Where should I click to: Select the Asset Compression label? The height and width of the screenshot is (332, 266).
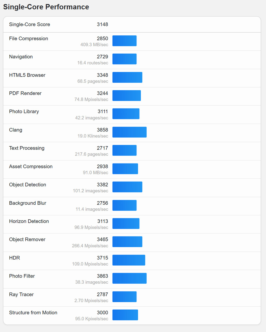pyautogui.click(x=31, y=167)
